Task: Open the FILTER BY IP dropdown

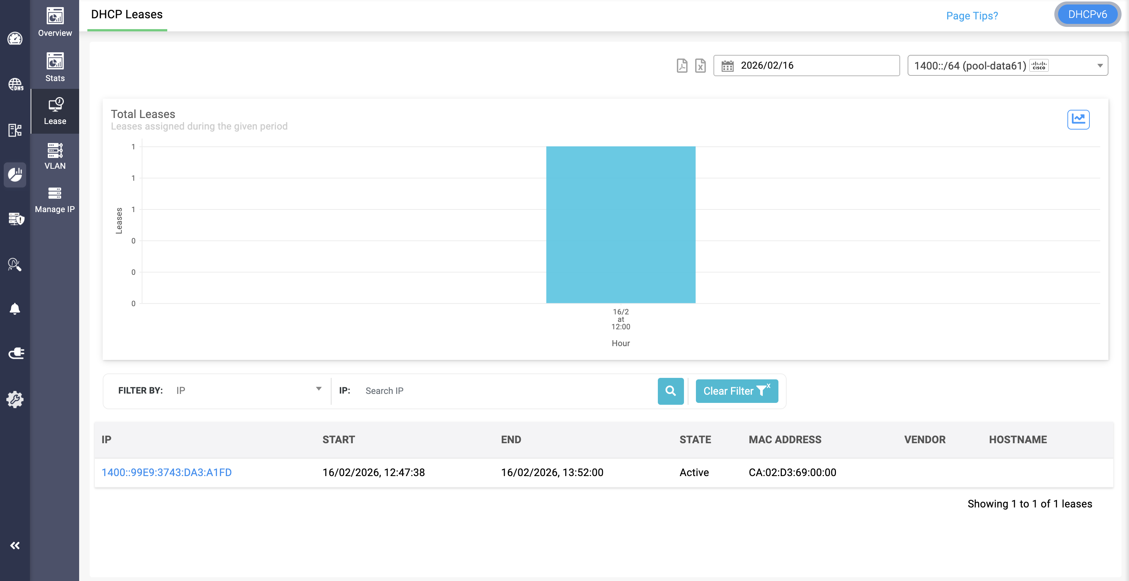Action: pos(248,390)
